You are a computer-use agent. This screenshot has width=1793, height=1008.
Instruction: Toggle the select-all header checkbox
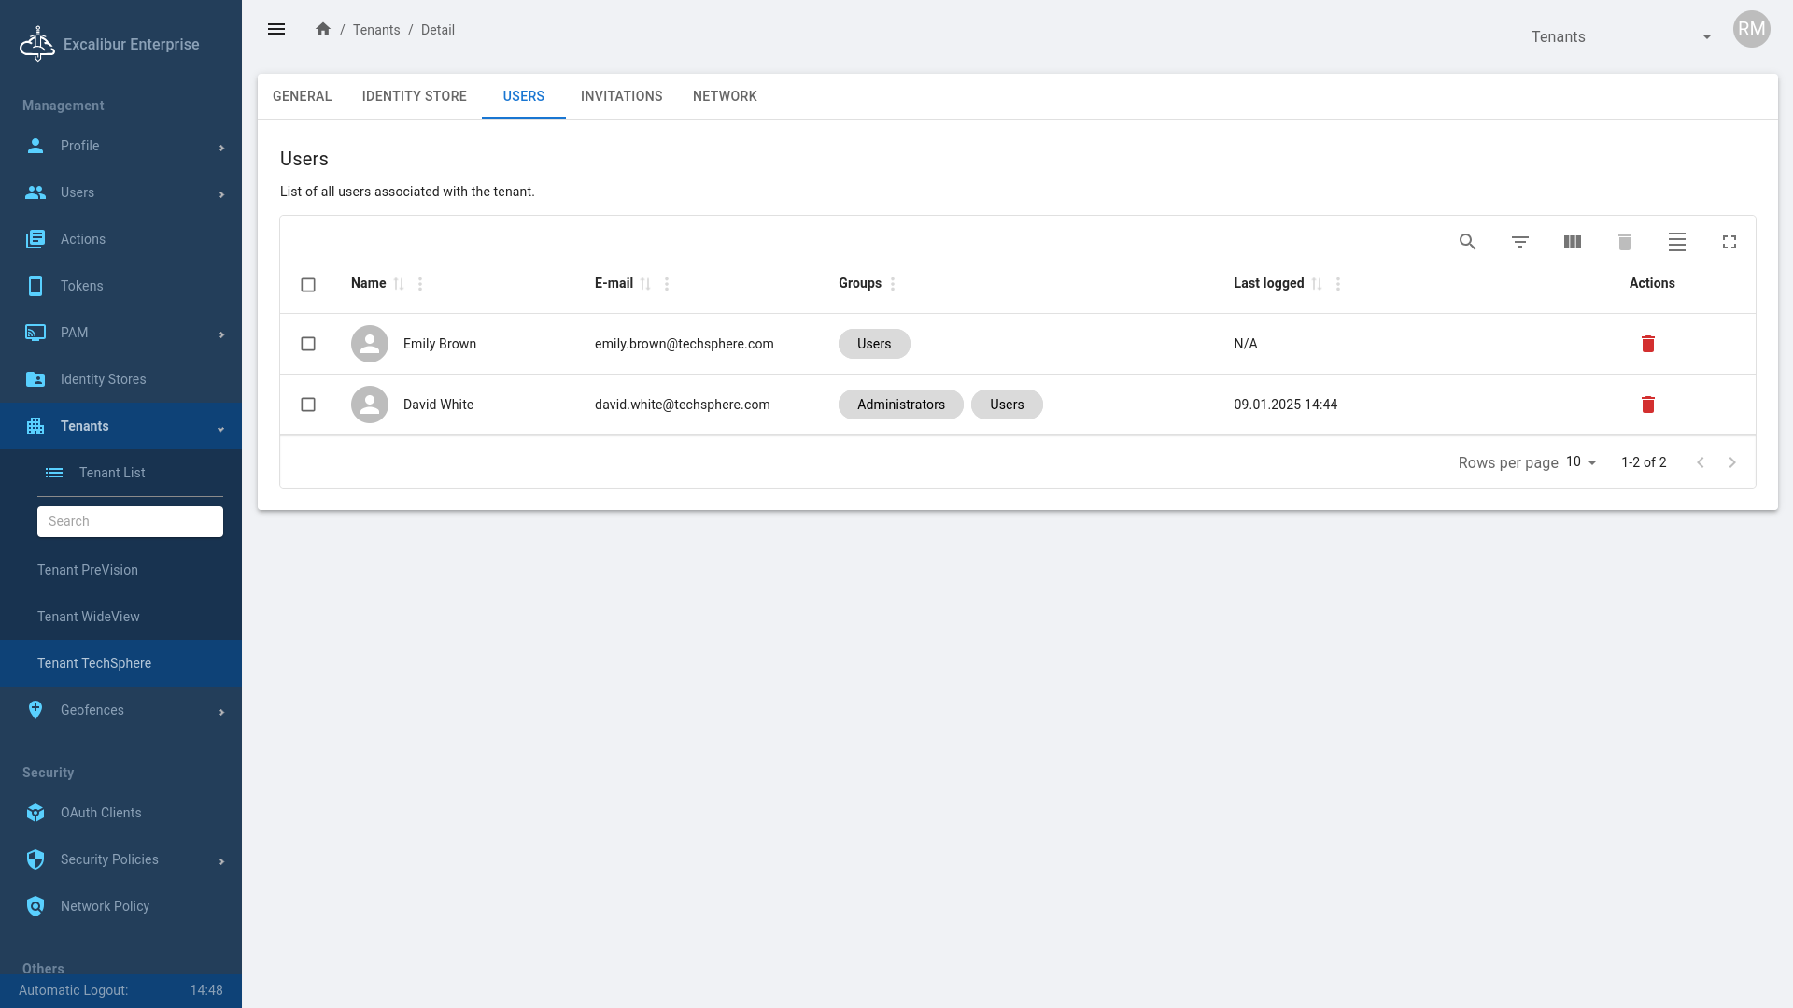point(308,285)
